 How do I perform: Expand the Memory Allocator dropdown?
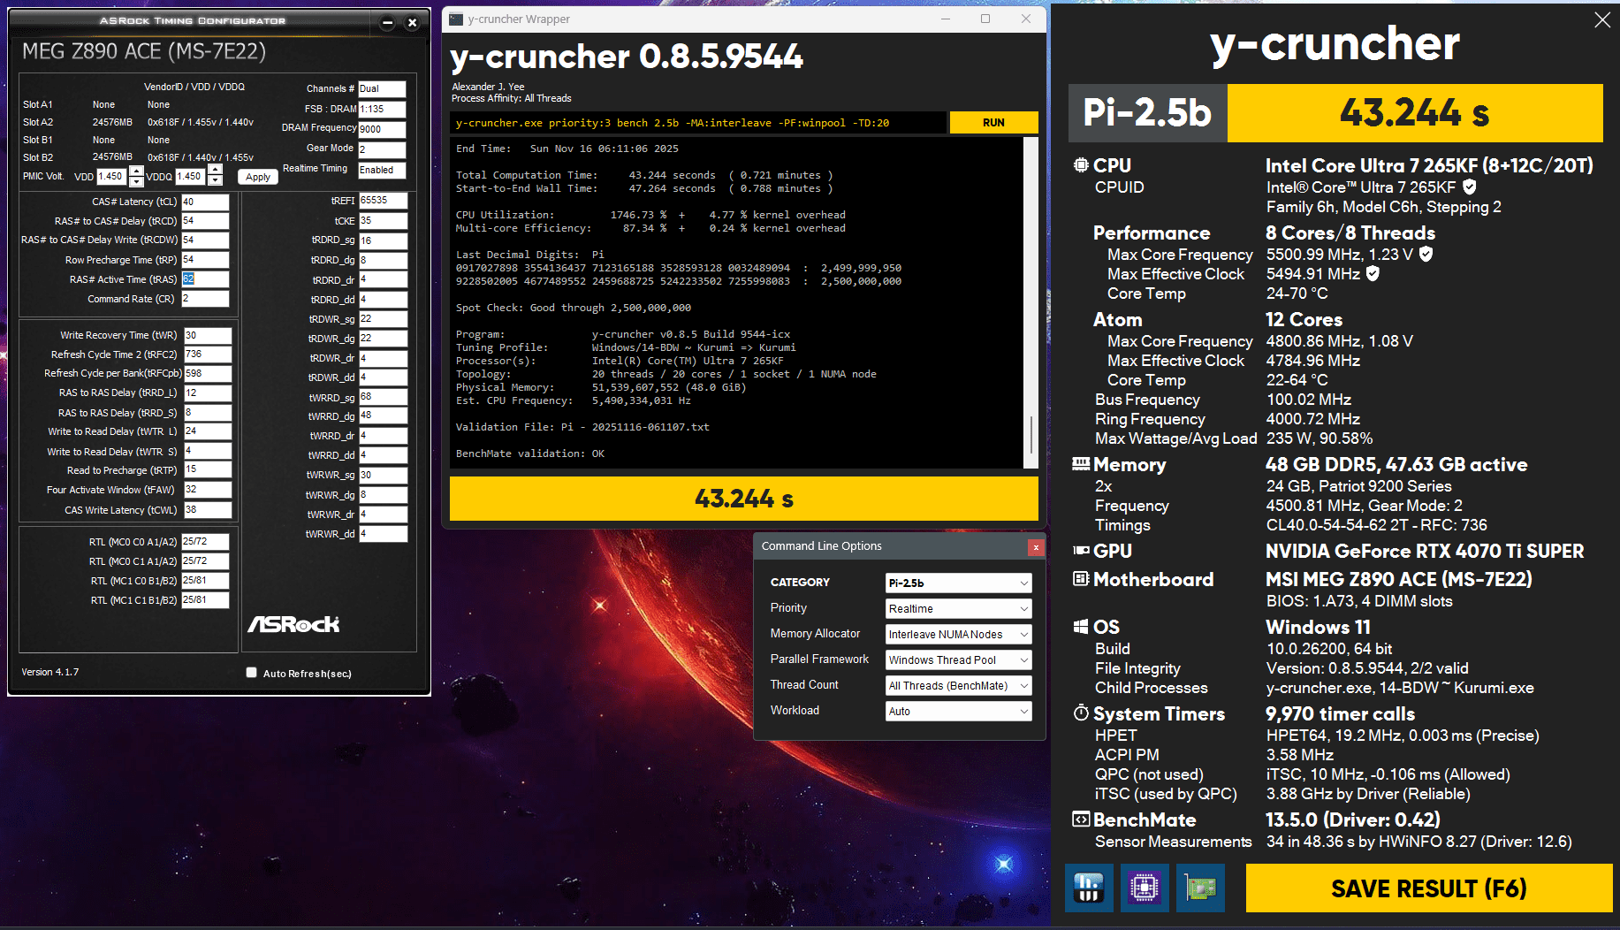coord(958,634)
